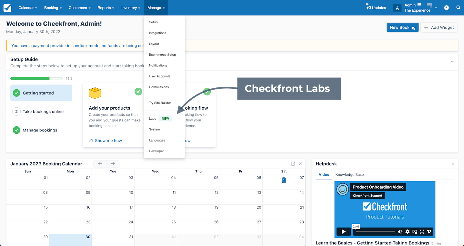Collapse the Setup Guide panel chevron
464x246 pixels.
(x=452, y=62)
